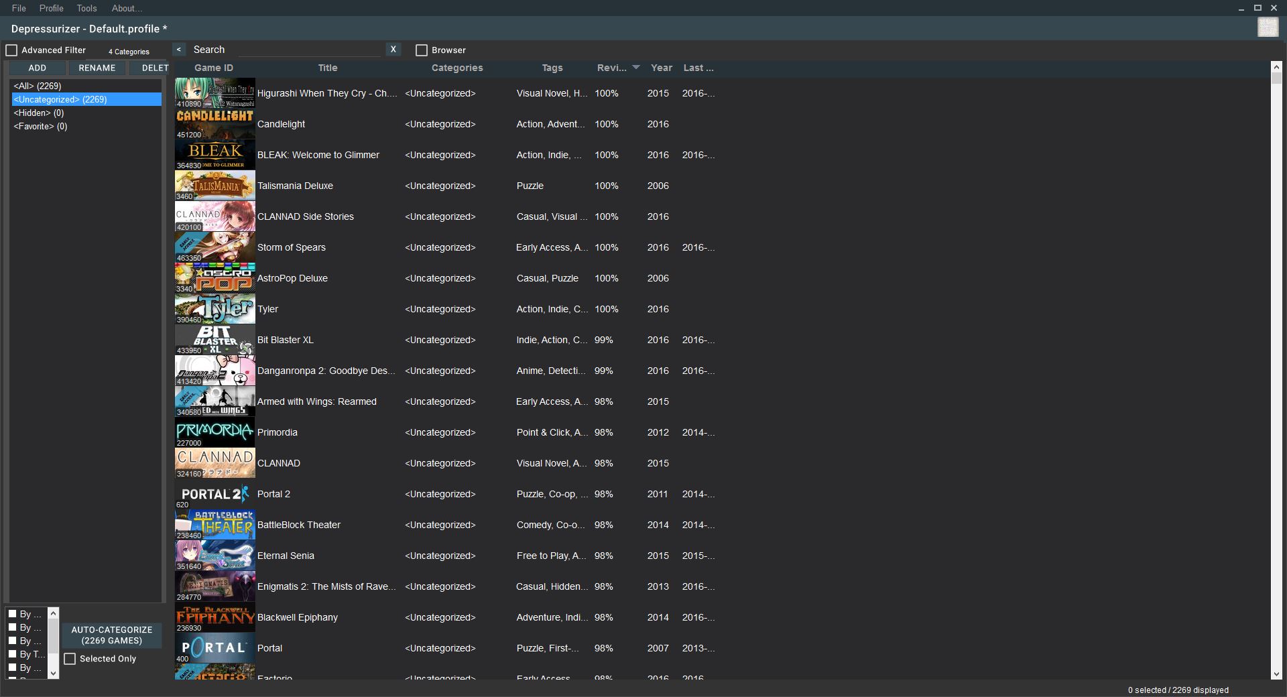
Task: Click into the Search input field
Action: click(x=309, y=50)
